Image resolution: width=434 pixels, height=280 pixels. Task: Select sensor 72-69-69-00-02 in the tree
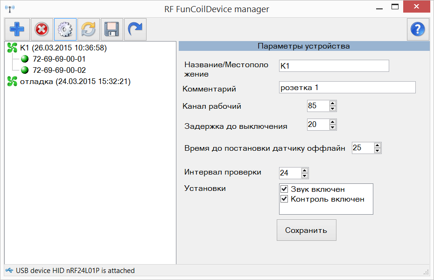pos(59,70)
